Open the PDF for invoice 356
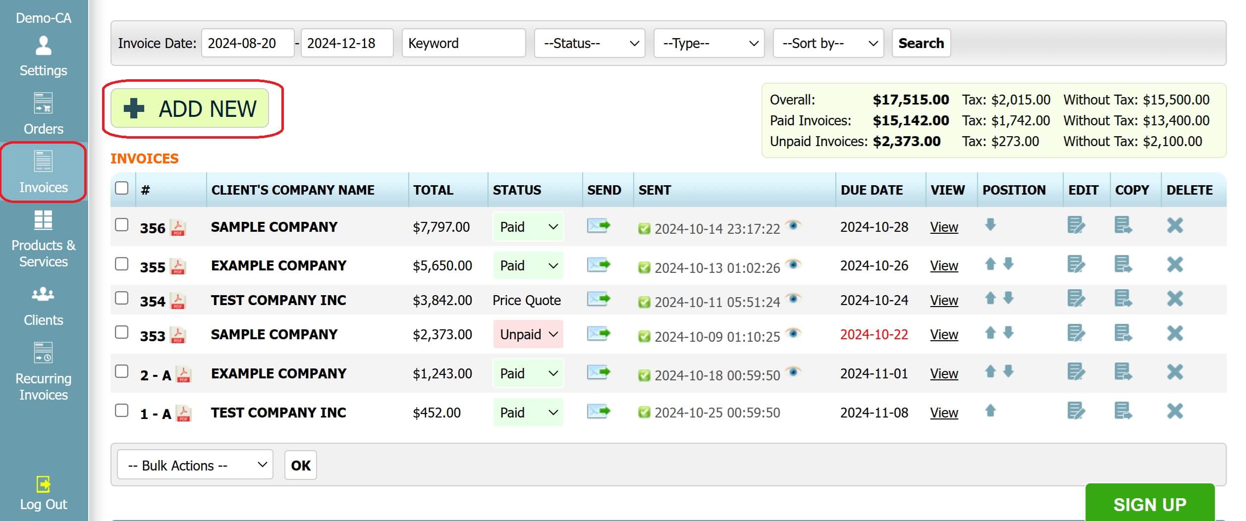Image resolution: width=1246 pixels, height=521 pixels. [178, 228]
